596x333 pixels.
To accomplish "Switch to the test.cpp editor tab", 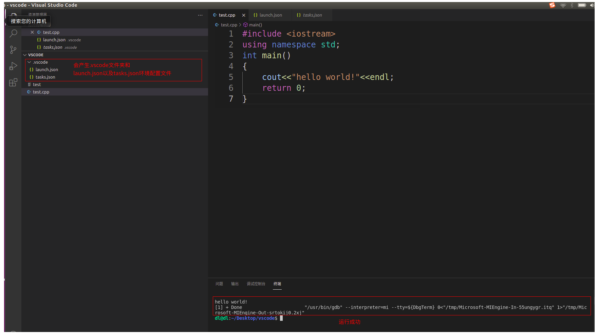I will (x=227, y=15).
